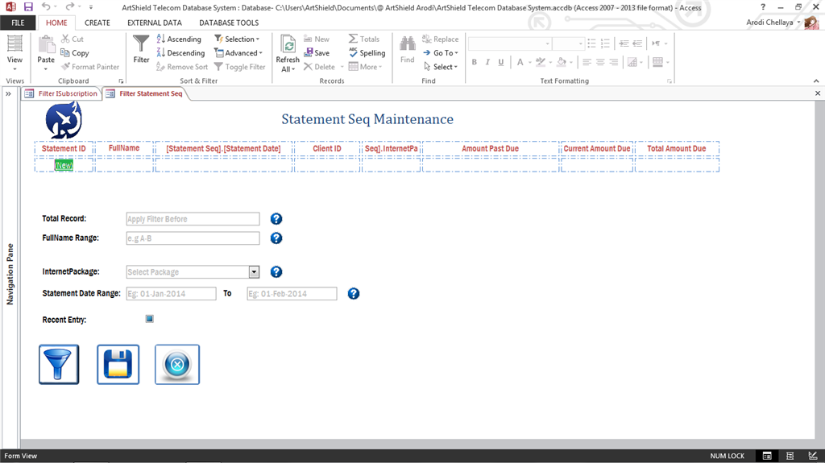Sort records Ascending
Image resolution: width=825 pixels, height=463 pixels.
[179, 39]
